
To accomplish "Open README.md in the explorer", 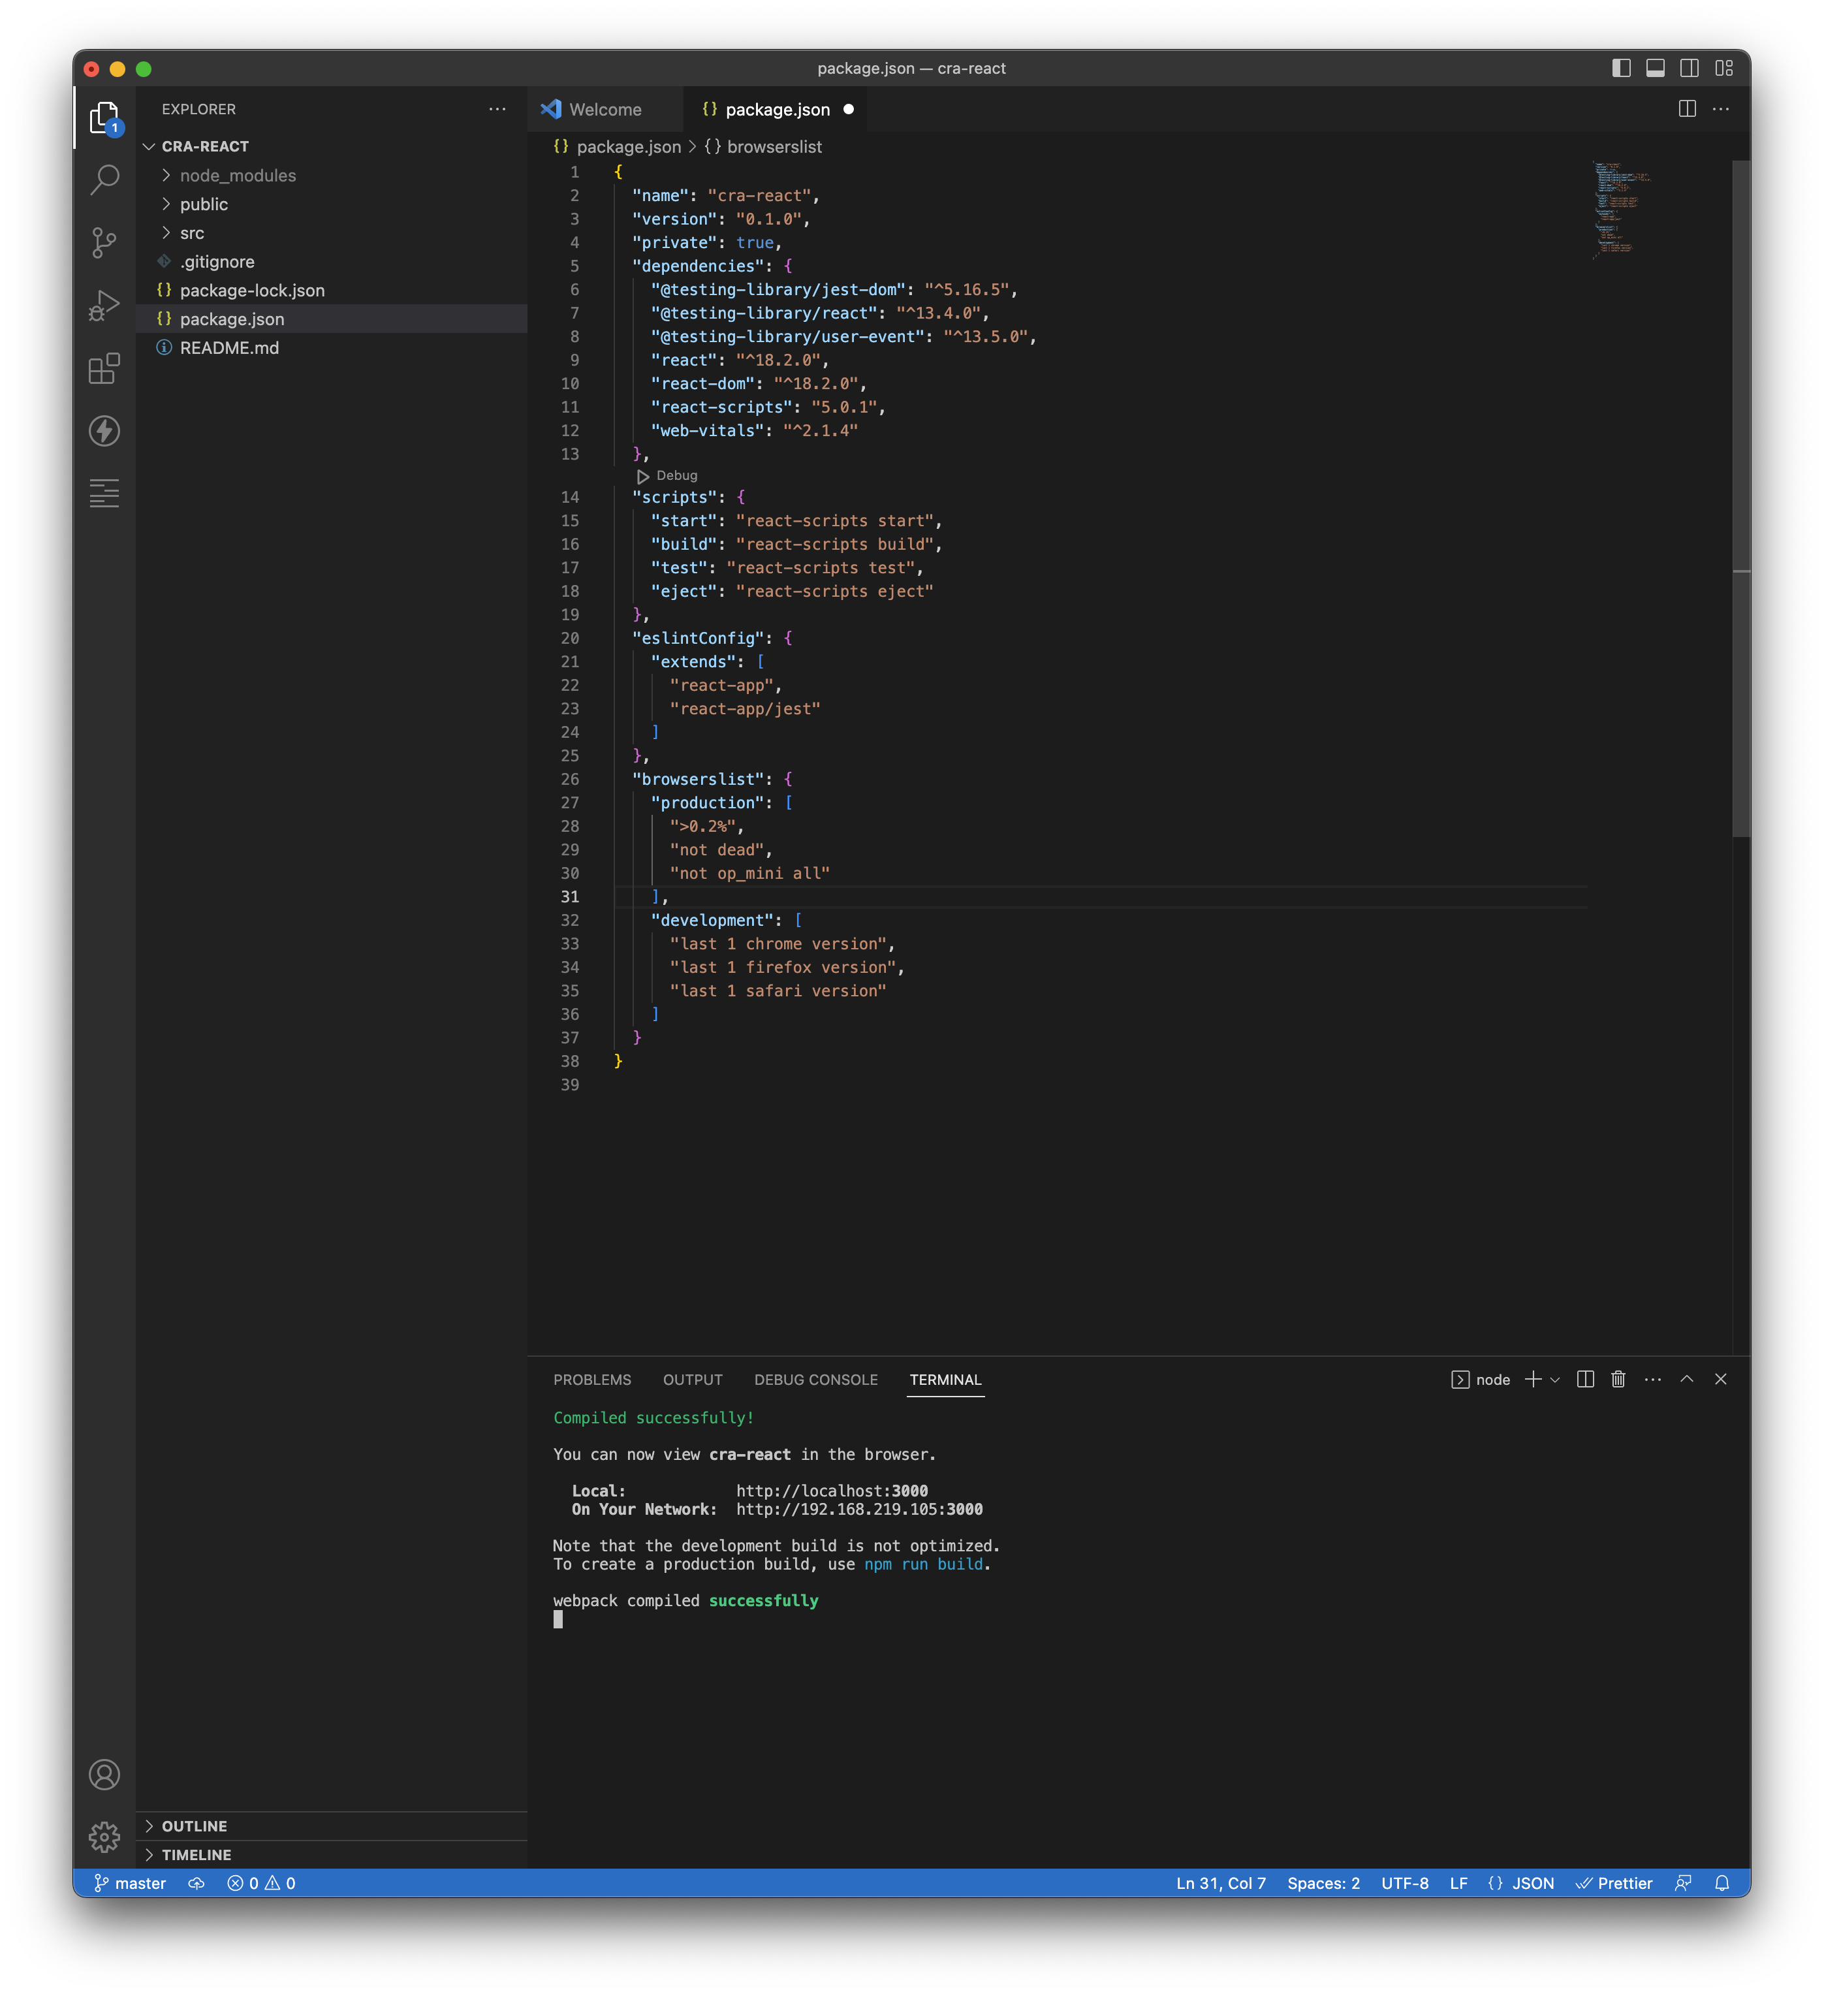I will (x=228, y=348).
